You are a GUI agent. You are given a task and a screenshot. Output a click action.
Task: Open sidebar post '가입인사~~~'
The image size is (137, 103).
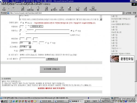(116, 48)
